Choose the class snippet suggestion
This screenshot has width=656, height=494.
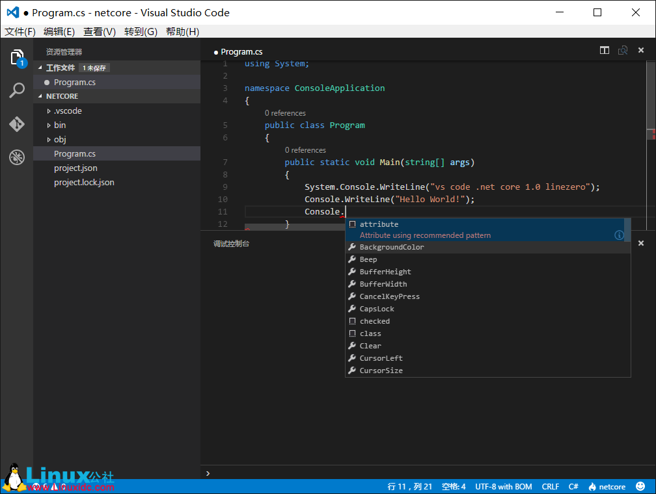(x=488, y=333)
